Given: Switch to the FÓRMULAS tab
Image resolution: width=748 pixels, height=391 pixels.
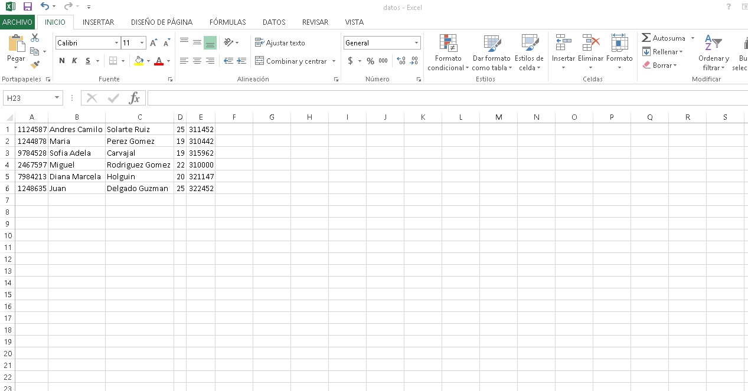Looking at the screenshot, I should pos(227,22).
